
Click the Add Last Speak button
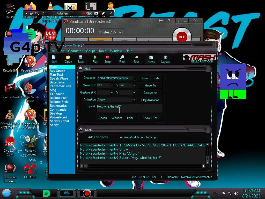[98, 137]
